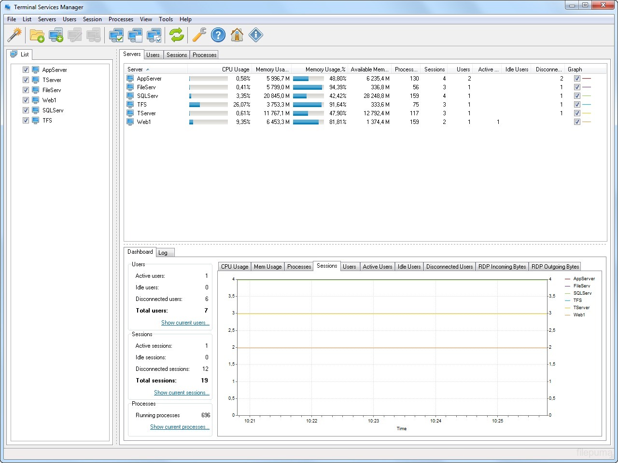Open the Processes menu

pos(121,19)
